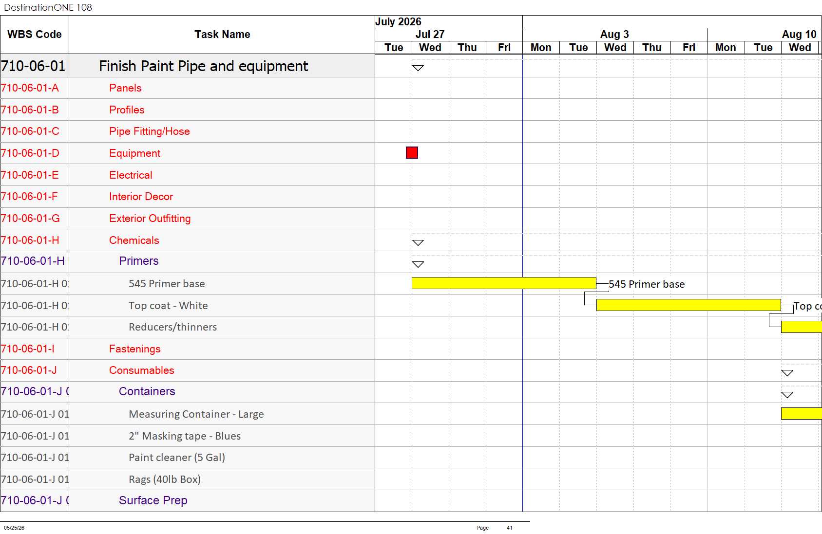The width and height of the screenshot is (822, 534).
Task: Collapse the Primers row summary triangle
Action: pyautogui.click(x=418, y=264)
